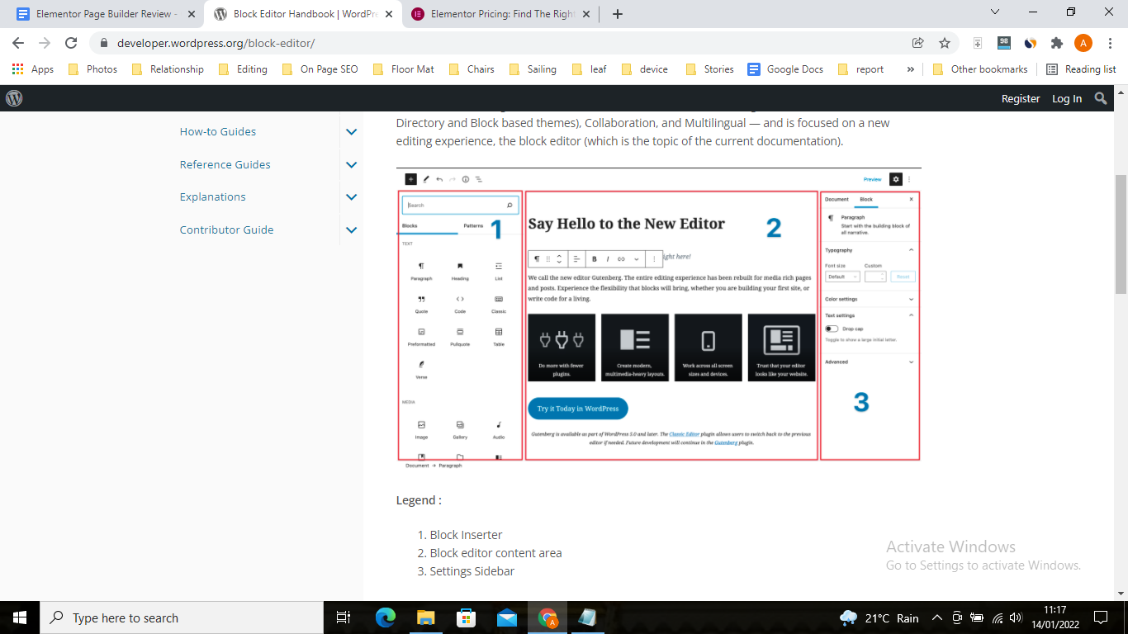Expand the Explanations section
The height and width of the screenshot is (634, 1128).
[x=351, y=196]
